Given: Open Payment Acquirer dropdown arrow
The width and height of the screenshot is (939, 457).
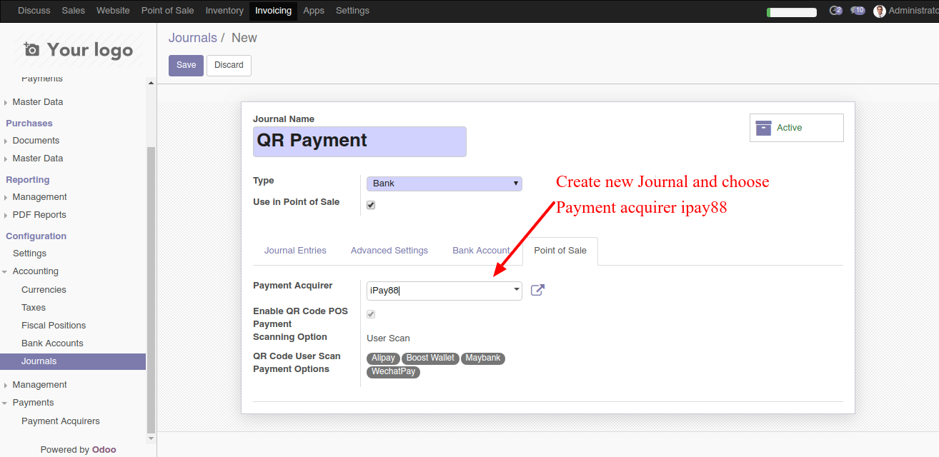Looking at the screenshot, I should (517, 290).
